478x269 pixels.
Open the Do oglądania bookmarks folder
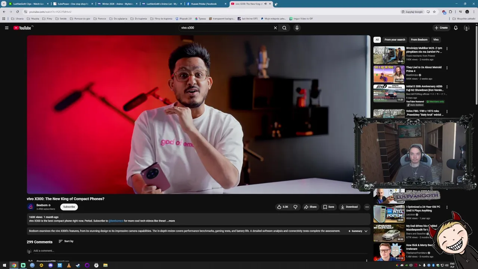(x=118, y=19)
